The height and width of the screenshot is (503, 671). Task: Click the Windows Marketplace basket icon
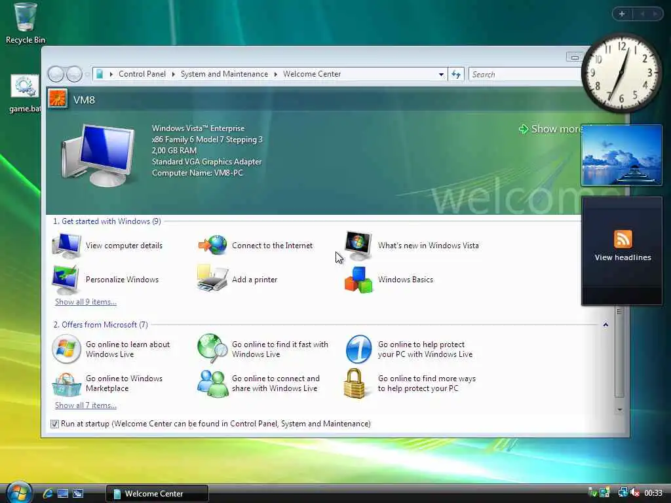pyautogui.click(x=66, y=384)
